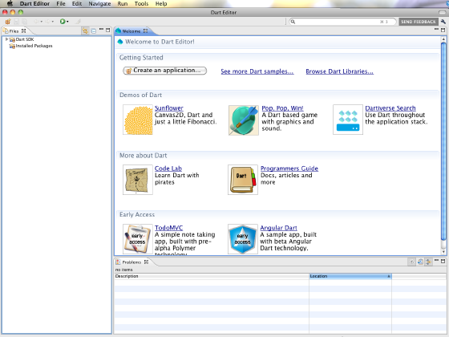Open the TodoMVC link

(168, 228)
